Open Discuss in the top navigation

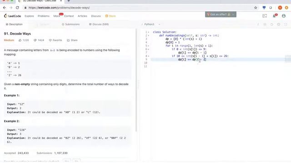click(96, 16)
